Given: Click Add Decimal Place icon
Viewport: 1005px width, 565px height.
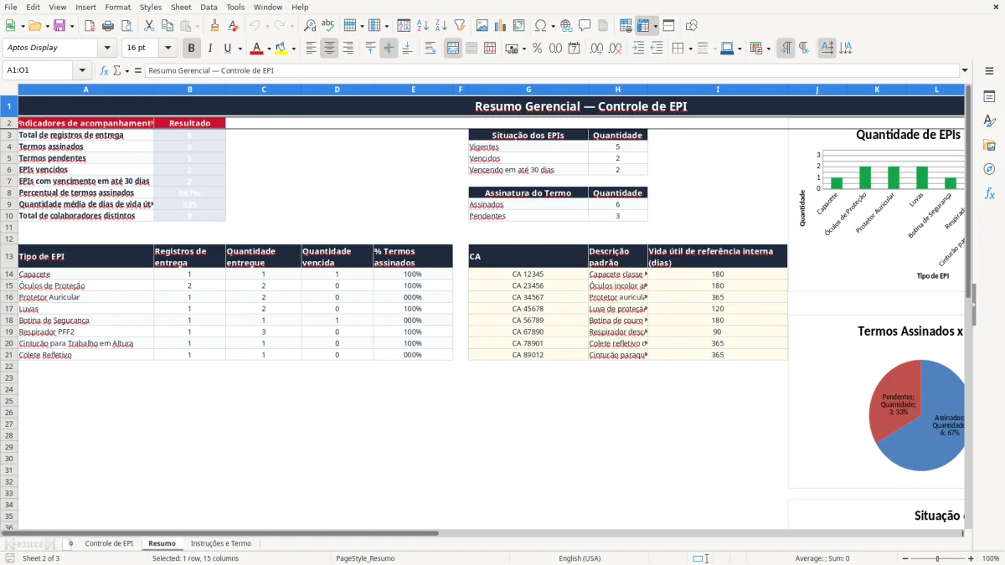Looking at the screenshot, I should tap(597, 49).
